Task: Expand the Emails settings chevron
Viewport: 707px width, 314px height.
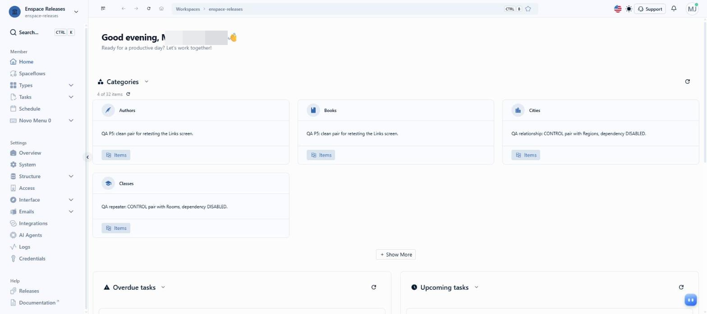Action: click(x=71, y=211)
